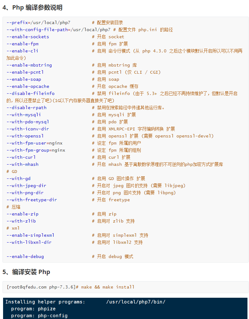
Task: Select the '--with-fpm-group=nginx' option
Action: coord(36,150)
